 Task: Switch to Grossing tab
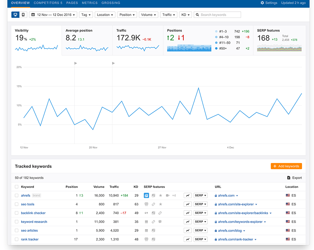111,3
